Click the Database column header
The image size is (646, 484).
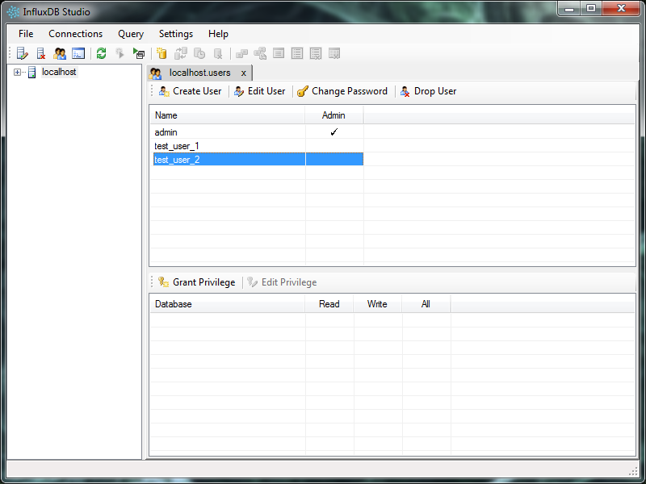click(x=227, y=304)
